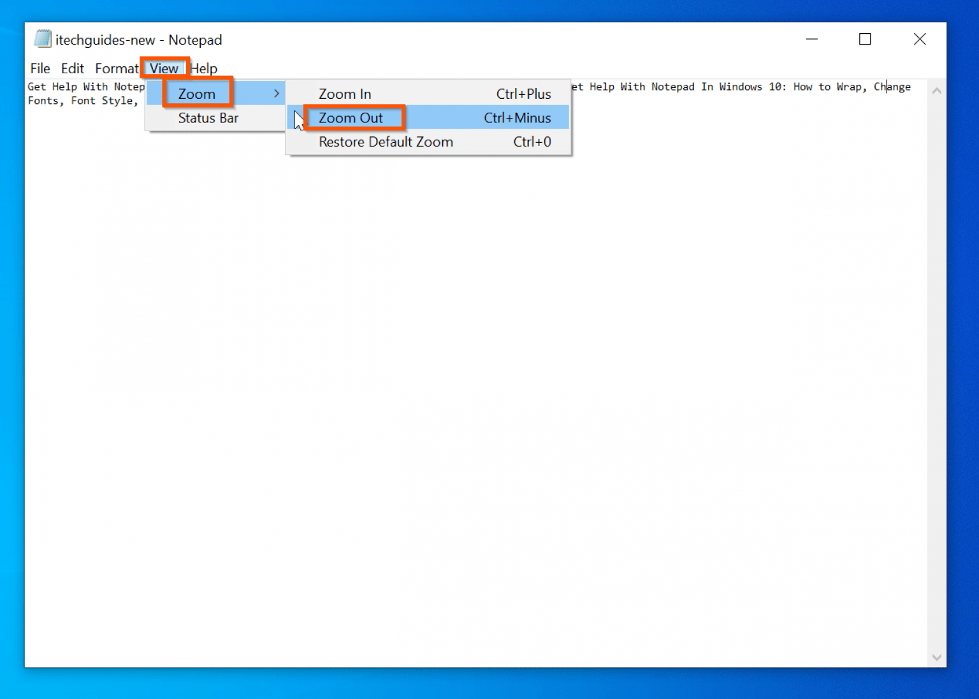Open the Format menu
Image resolution: width=979 pixels, height=699 pixels.
(116, 68)
